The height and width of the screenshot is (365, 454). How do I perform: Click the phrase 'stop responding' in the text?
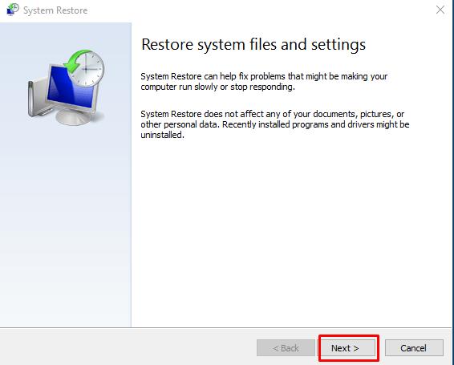pyautogui.click(x=261, y=87)
